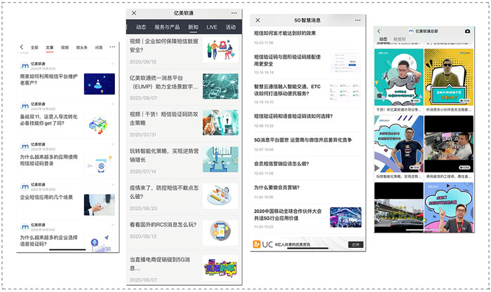
Task: Select 动态 in the dark navigation bar
Action: (141, 27)
